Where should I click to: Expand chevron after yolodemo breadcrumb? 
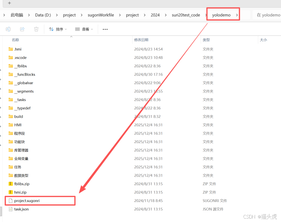pos(237,15)
